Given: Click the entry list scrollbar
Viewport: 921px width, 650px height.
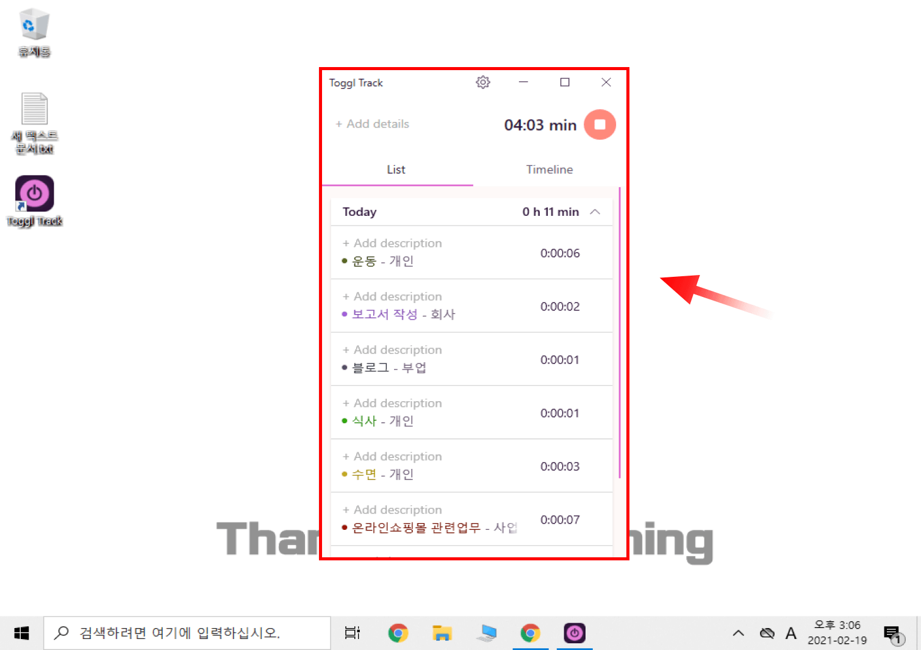Looking at the screenshot, I should point(620,332).
